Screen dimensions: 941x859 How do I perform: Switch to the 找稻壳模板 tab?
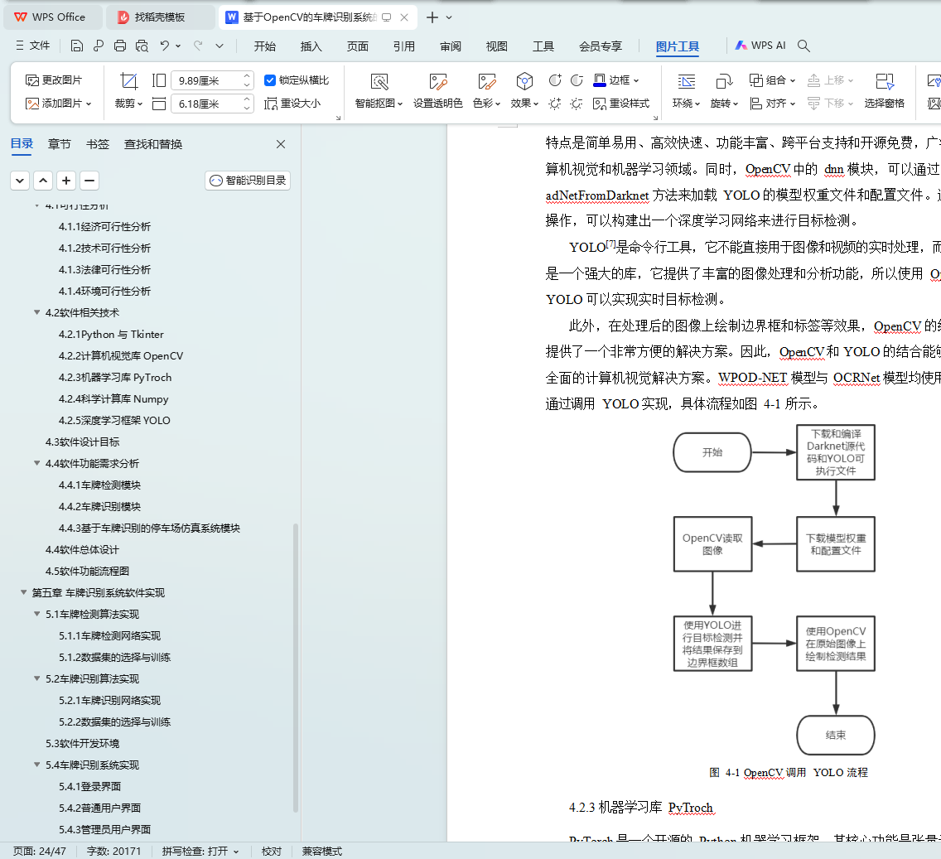[160, 17]
